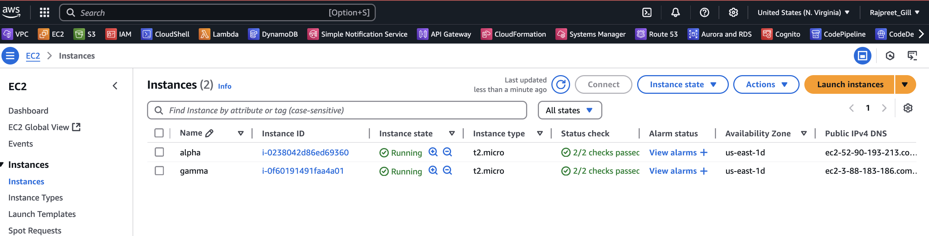Image resolution: width=929 pixels, height=236 pixels.
Task: Sort by Availability Zone column arrow
Action: [804, 133]
